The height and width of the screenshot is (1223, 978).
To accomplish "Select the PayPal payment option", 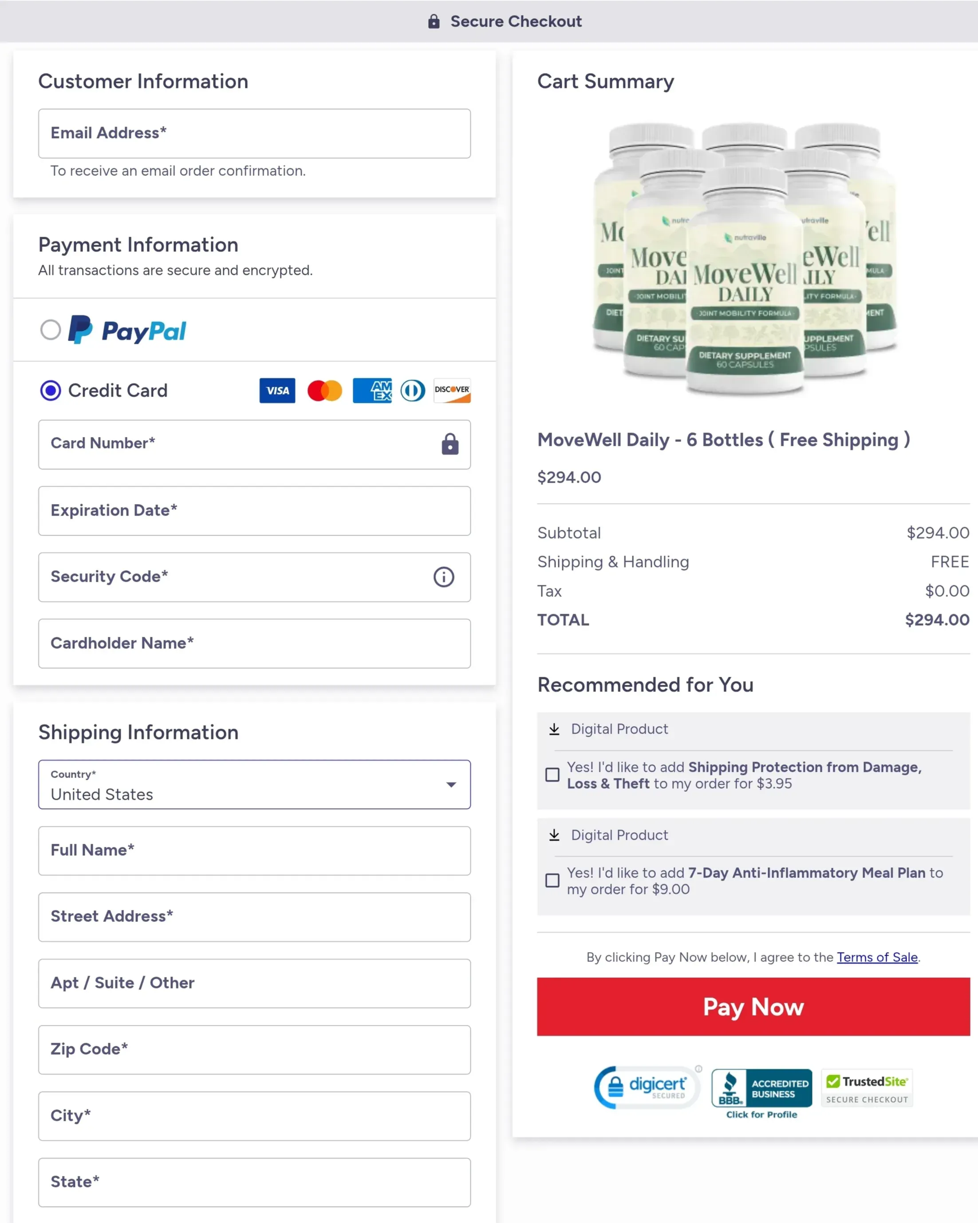I will tap(51, 330).
